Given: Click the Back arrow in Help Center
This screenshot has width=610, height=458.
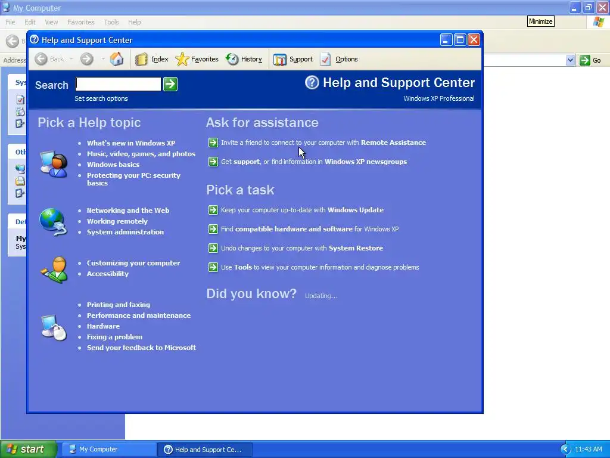Looking at the screenshot, I should click(41, 59).
